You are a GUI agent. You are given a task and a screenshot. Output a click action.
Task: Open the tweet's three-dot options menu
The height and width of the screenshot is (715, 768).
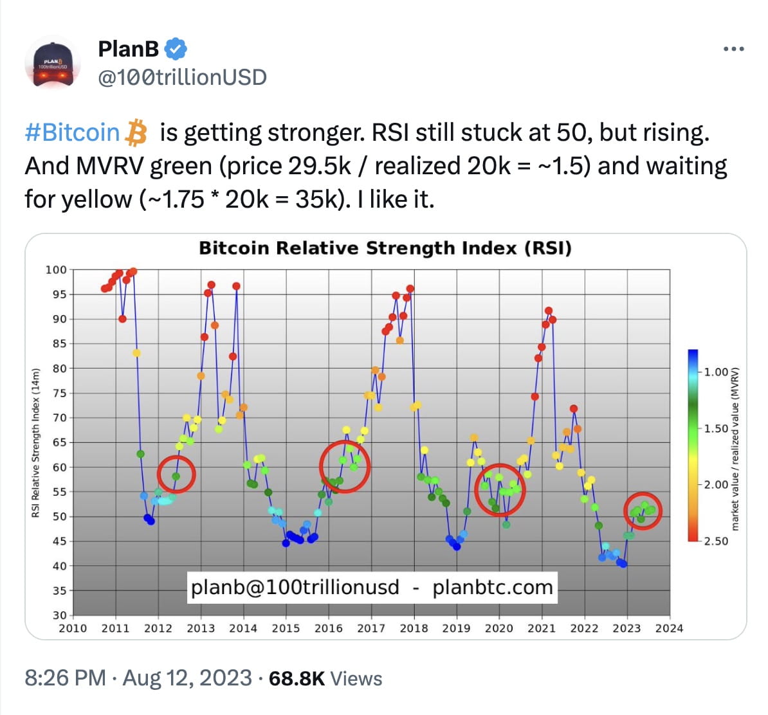(x=733, y=48)
